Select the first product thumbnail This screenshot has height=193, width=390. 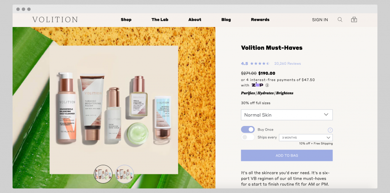point(103,174)
